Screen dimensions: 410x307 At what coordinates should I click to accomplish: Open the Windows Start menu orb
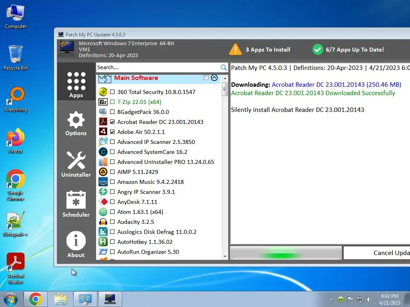coord(10,299)
